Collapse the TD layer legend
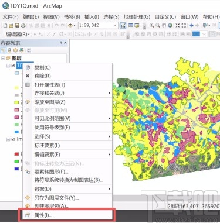 coord(8,66)
